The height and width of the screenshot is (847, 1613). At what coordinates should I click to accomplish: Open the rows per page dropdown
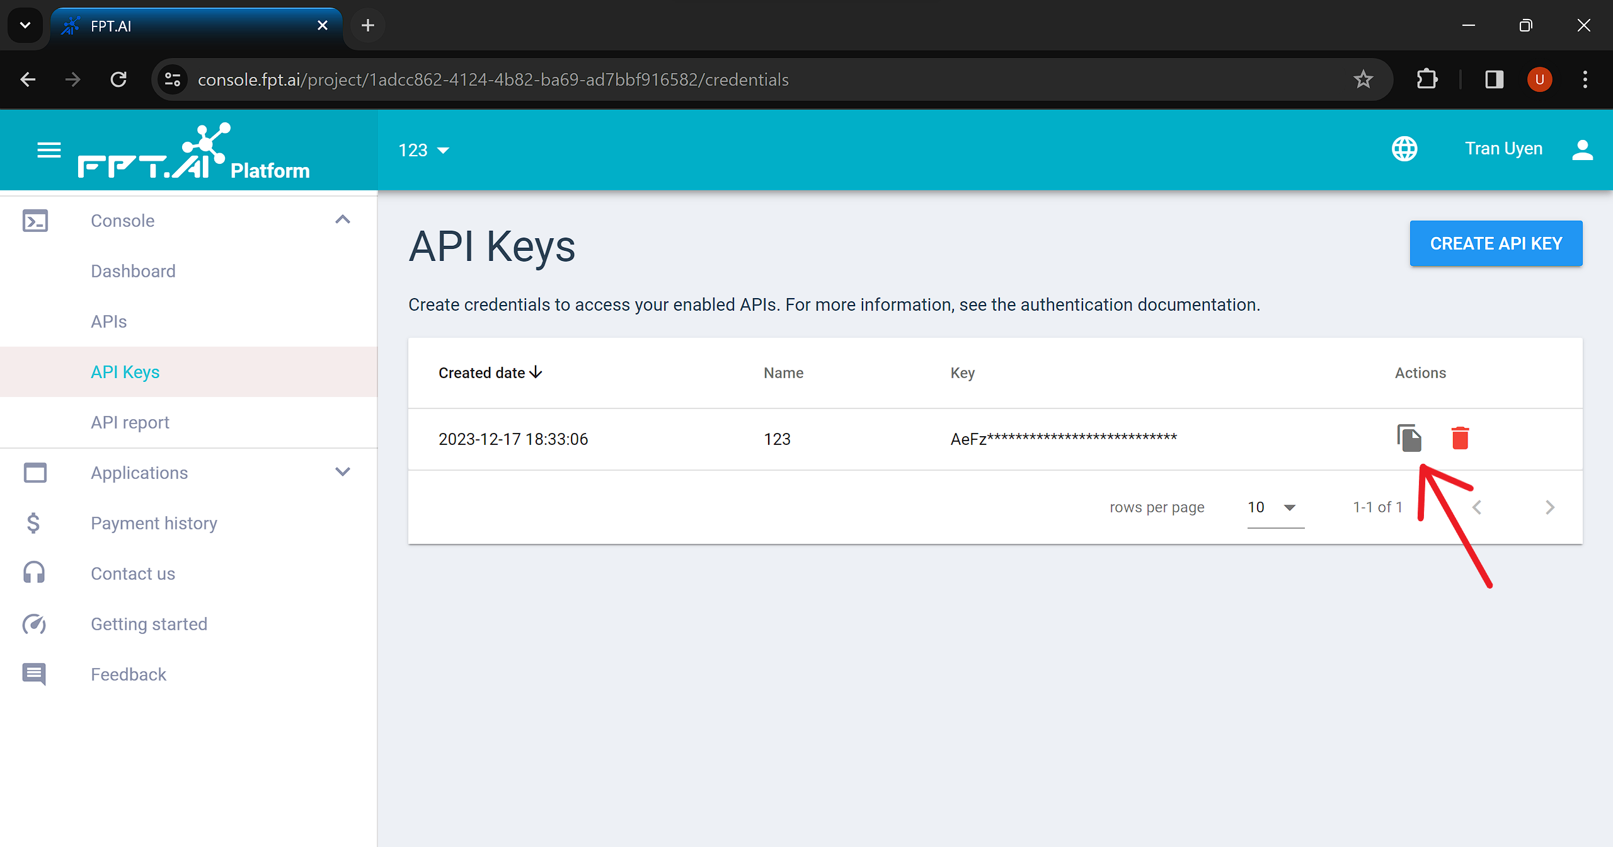1275,507
